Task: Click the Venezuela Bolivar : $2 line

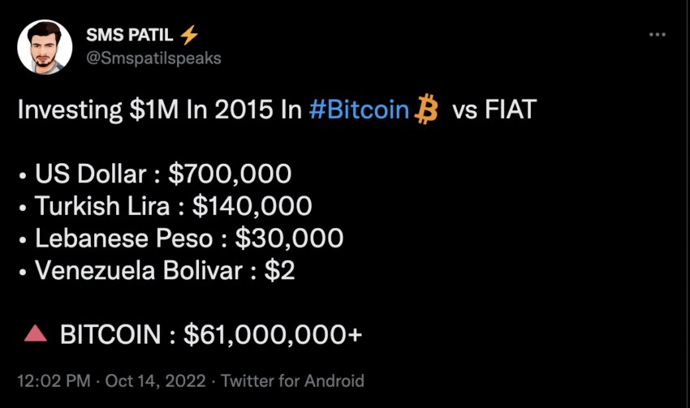Action: tap(165, 270)
